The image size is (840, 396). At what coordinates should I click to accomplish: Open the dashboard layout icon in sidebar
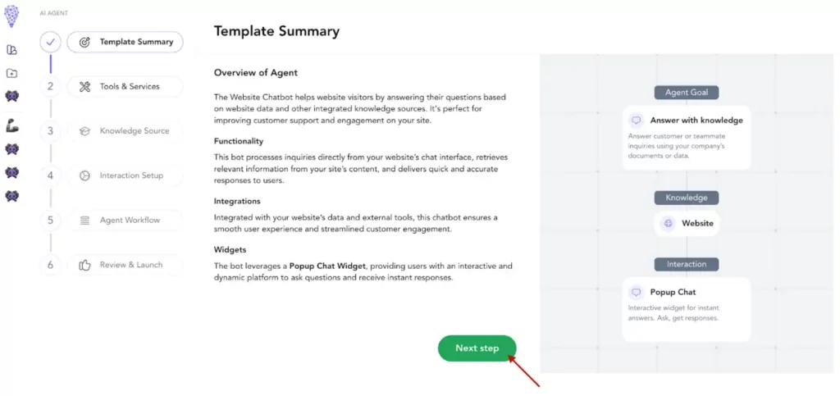click(x=11, y=50)
